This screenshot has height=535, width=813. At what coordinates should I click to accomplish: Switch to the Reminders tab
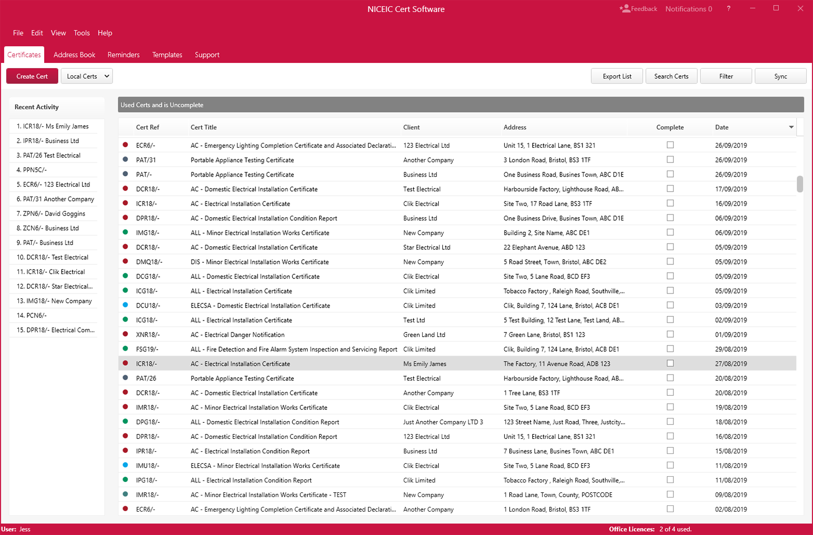[124, 55]
